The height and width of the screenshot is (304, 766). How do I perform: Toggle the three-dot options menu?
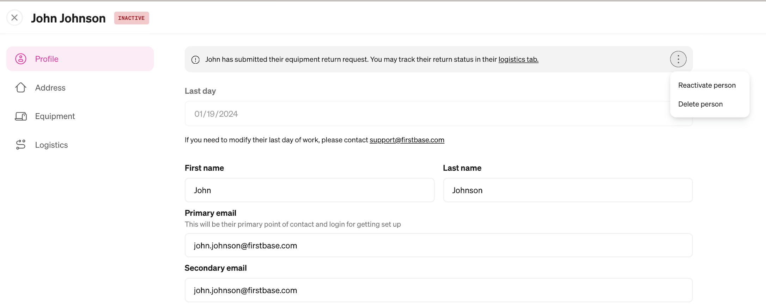[x=678, y=59]
